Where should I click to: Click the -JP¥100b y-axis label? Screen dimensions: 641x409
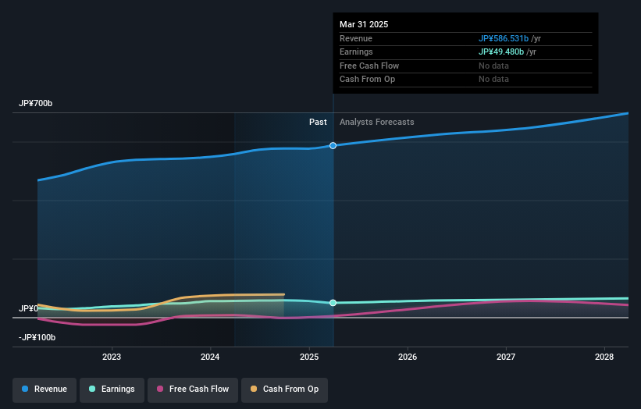tap(37, 337)
